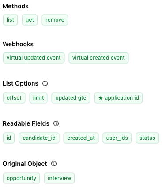Choose the limit list option
This screenshot has height=187, width=162.
click(x=38, y=98)
